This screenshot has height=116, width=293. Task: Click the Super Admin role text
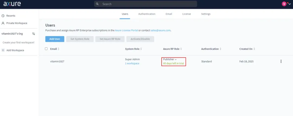click(132, 59)
